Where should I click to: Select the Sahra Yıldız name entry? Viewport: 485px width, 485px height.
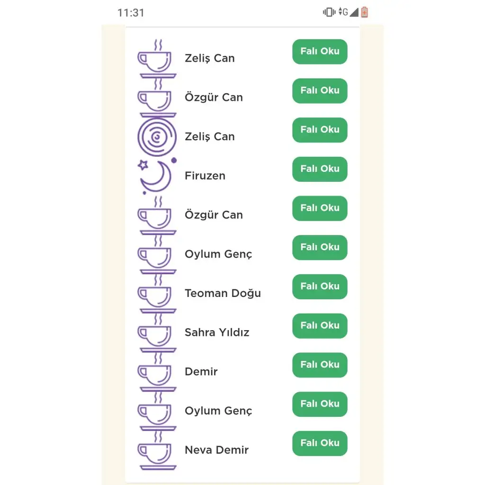click(x=217, y=332)
